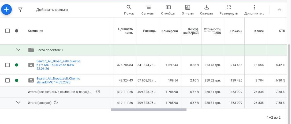Click green status dot of sell+question campaign
The image size is (291, 124).
point(17,65)
